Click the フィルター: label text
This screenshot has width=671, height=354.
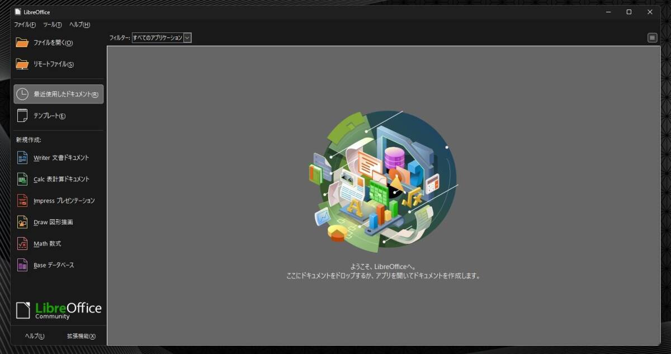(120, 38)
